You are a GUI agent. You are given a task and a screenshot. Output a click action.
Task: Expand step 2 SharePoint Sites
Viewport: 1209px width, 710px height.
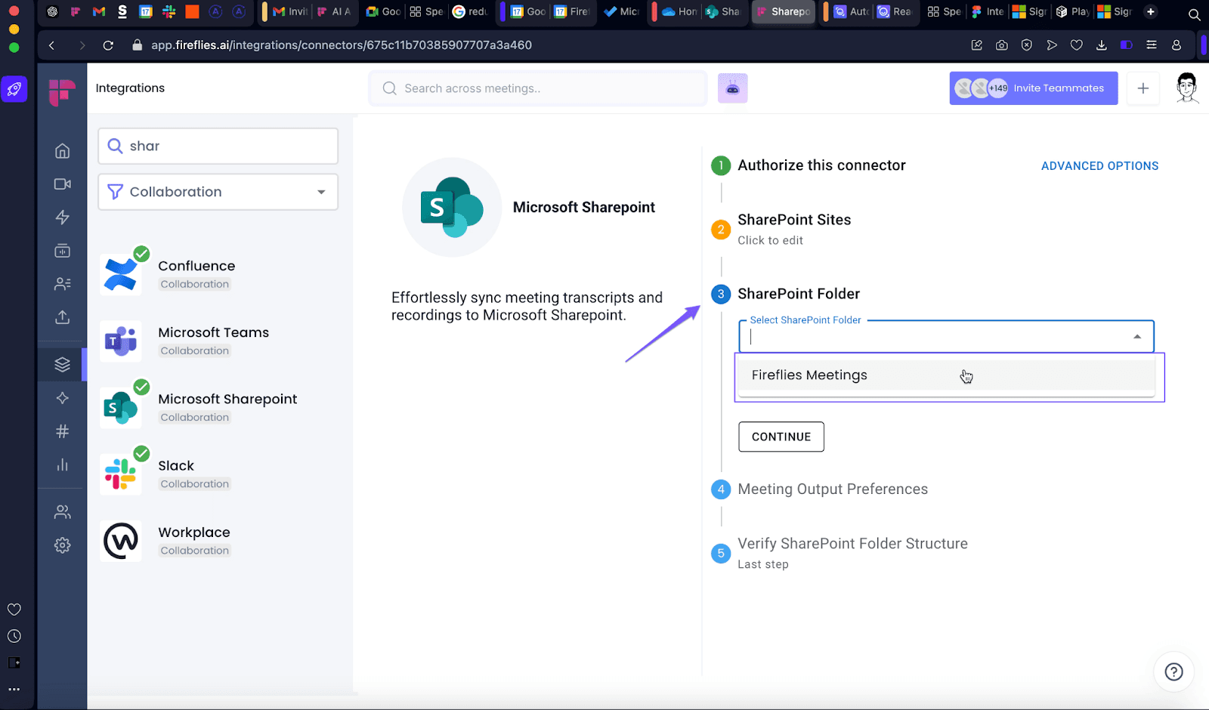point(794,220)
